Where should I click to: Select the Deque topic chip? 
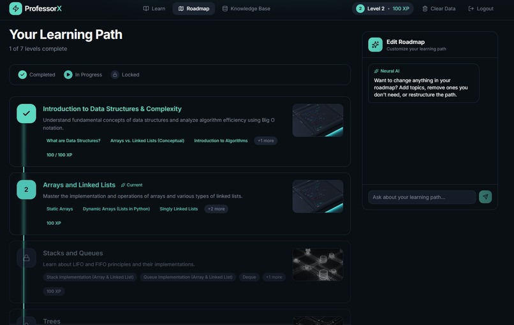(x=249, y=277)
